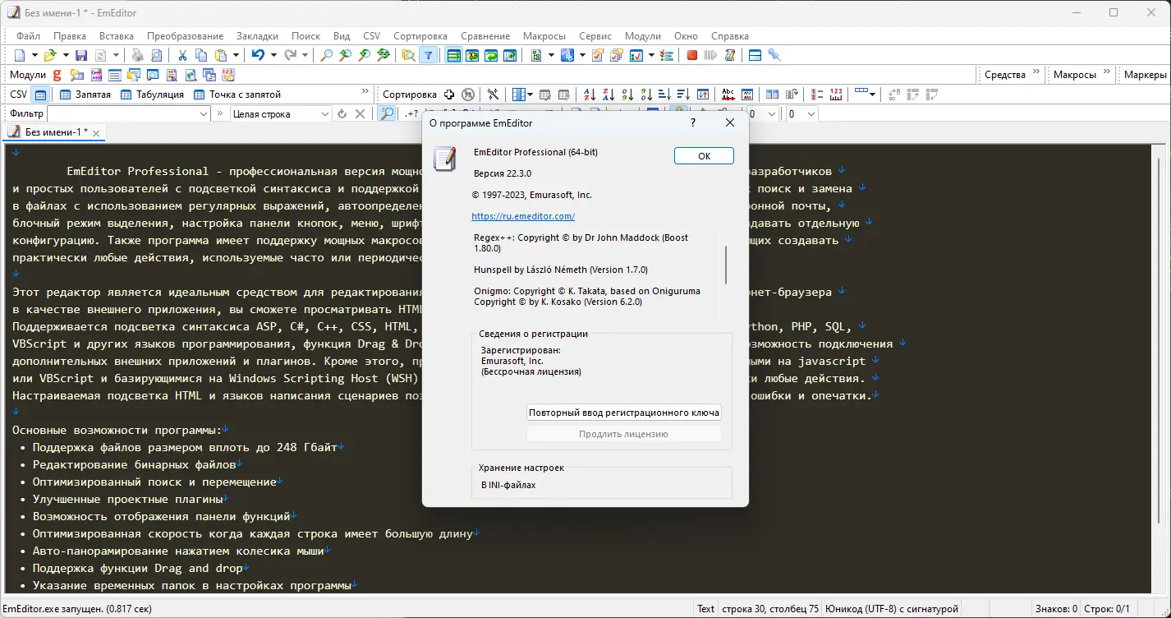
Task: Click the Sort Ascending A-Z icon
Action: pos(589,94)
